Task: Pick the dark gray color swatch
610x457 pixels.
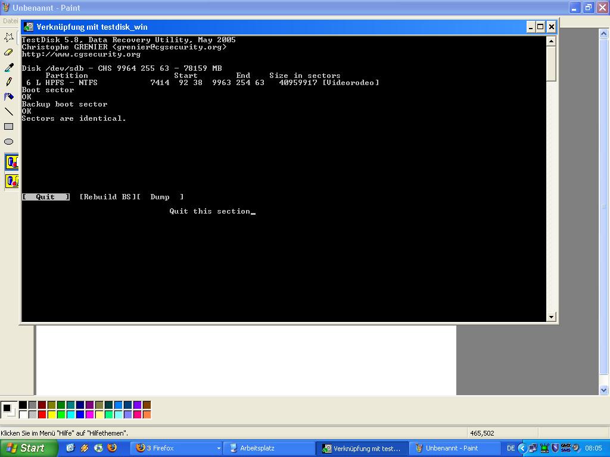Action: (x=32, y=405)
